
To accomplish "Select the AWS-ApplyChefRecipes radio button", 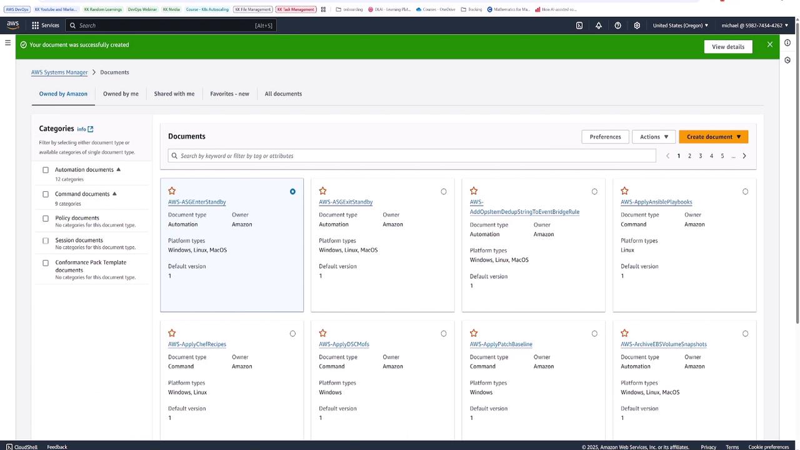I will tap(292, 334).
